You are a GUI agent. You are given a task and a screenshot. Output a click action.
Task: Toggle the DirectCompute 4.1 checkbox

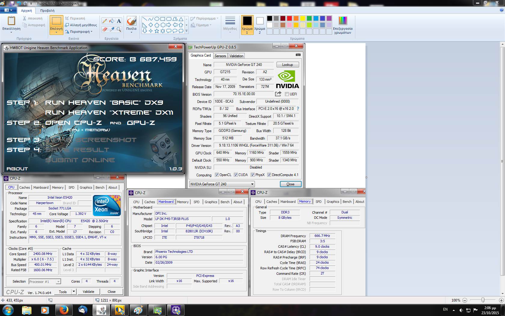pyautogui.click(x=269, y=175)
